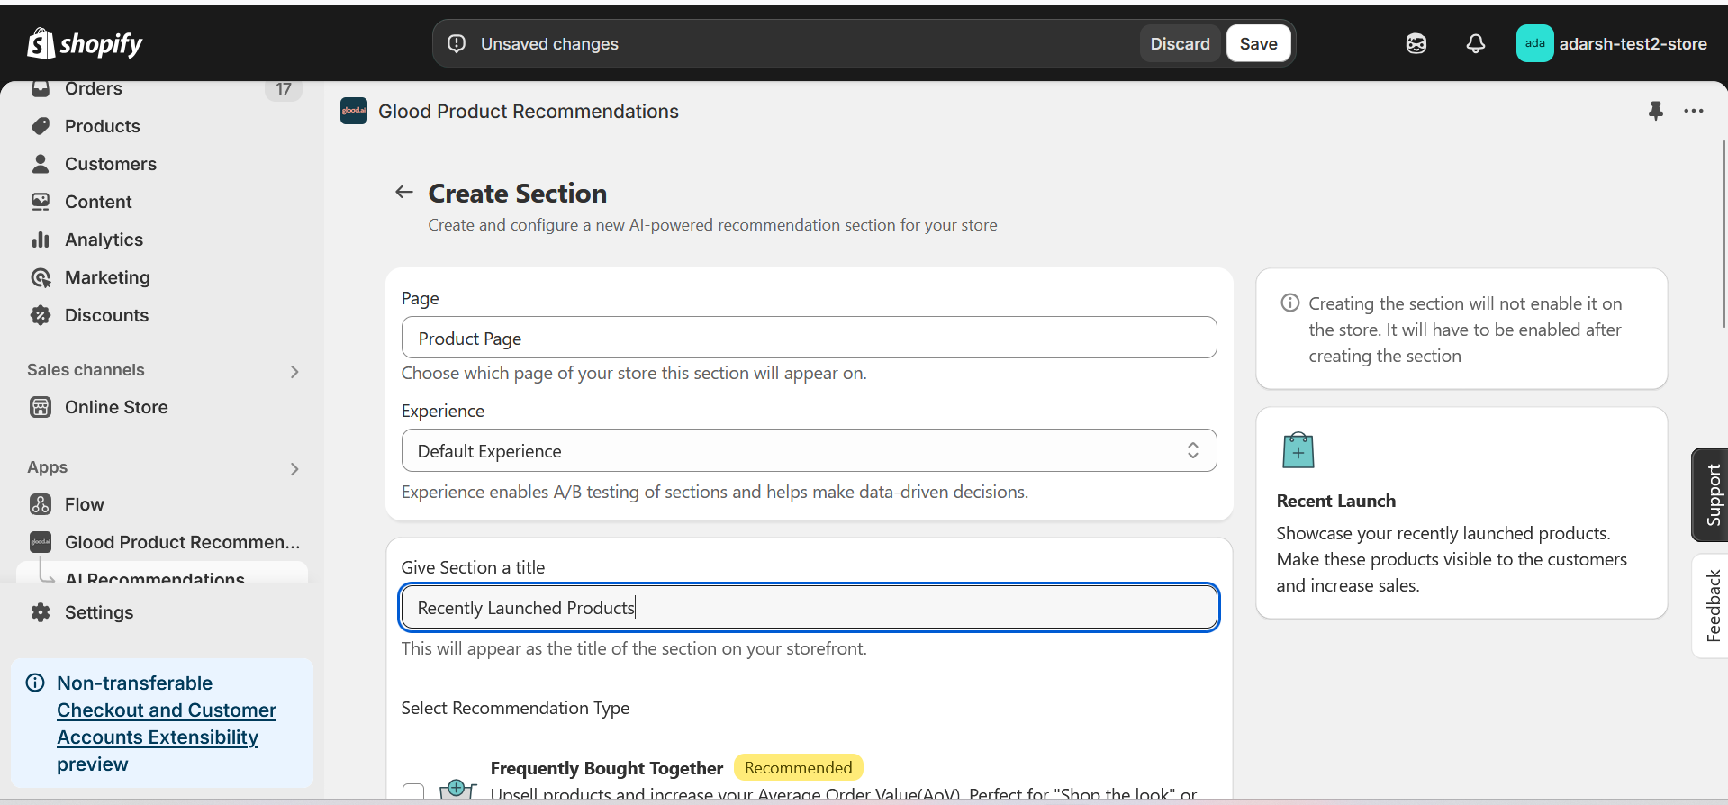Open the Default Experience dropdown

point(809,450)
